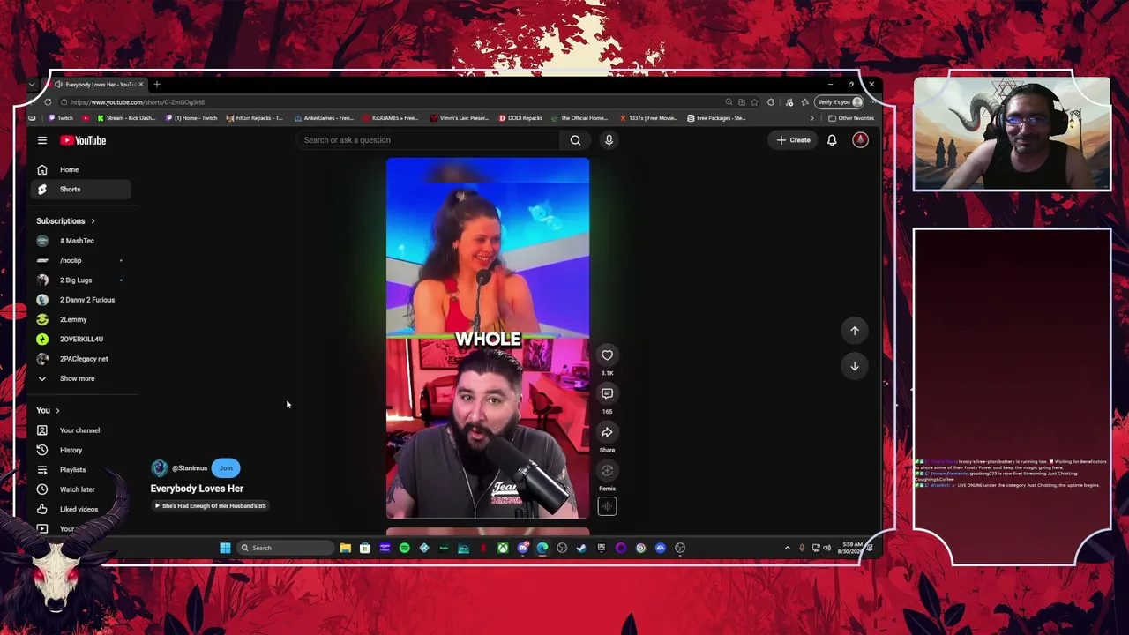Viewport: 1129px width, 635px height.
Task: Select the Home sidebar item
Action: tap(82, 169)
